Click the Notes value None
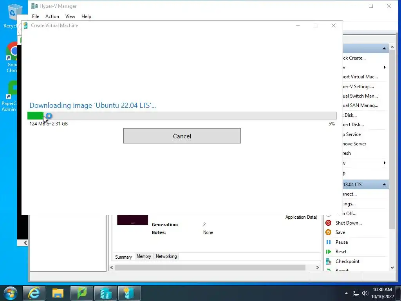The image size is (401, 301). point(208,232)
